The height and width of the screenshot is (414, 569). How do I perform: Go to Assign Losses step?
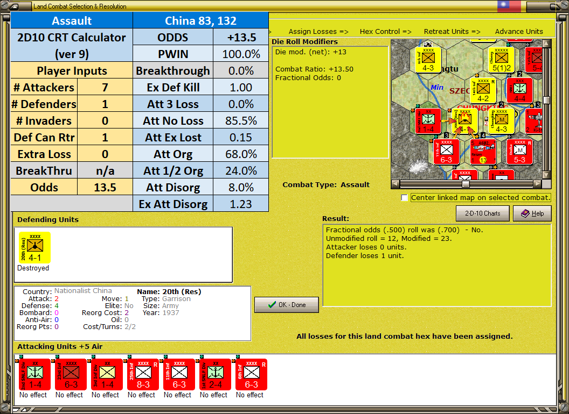(x=318, y=32)
